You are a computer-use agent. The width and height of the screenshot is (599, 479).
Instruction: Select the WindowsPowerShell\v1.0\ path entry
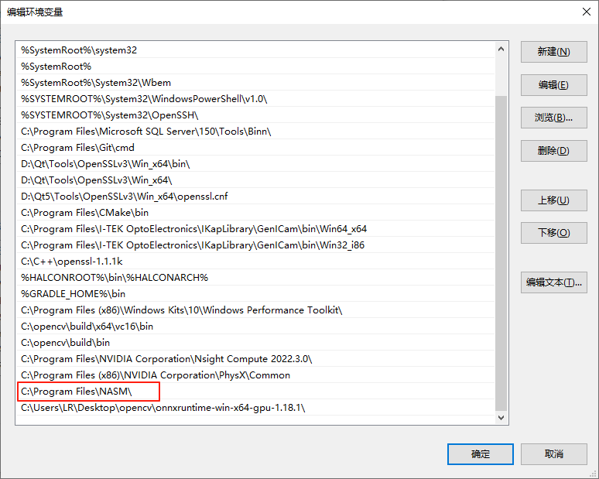pyautogui.click(x=255, y=99)
